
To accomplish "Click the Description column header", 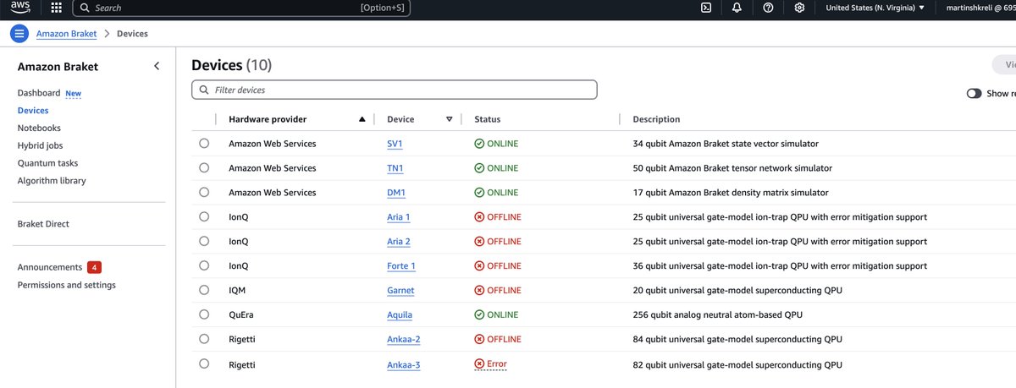I will 656,119.
